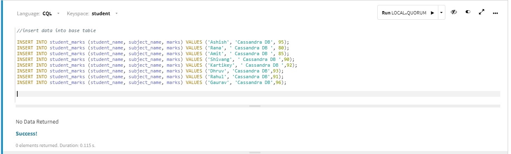The height and width of the screenshot is (154, 511).
Task: Run the cell with LOCAL.QUORUM
Action: (407, 13)
